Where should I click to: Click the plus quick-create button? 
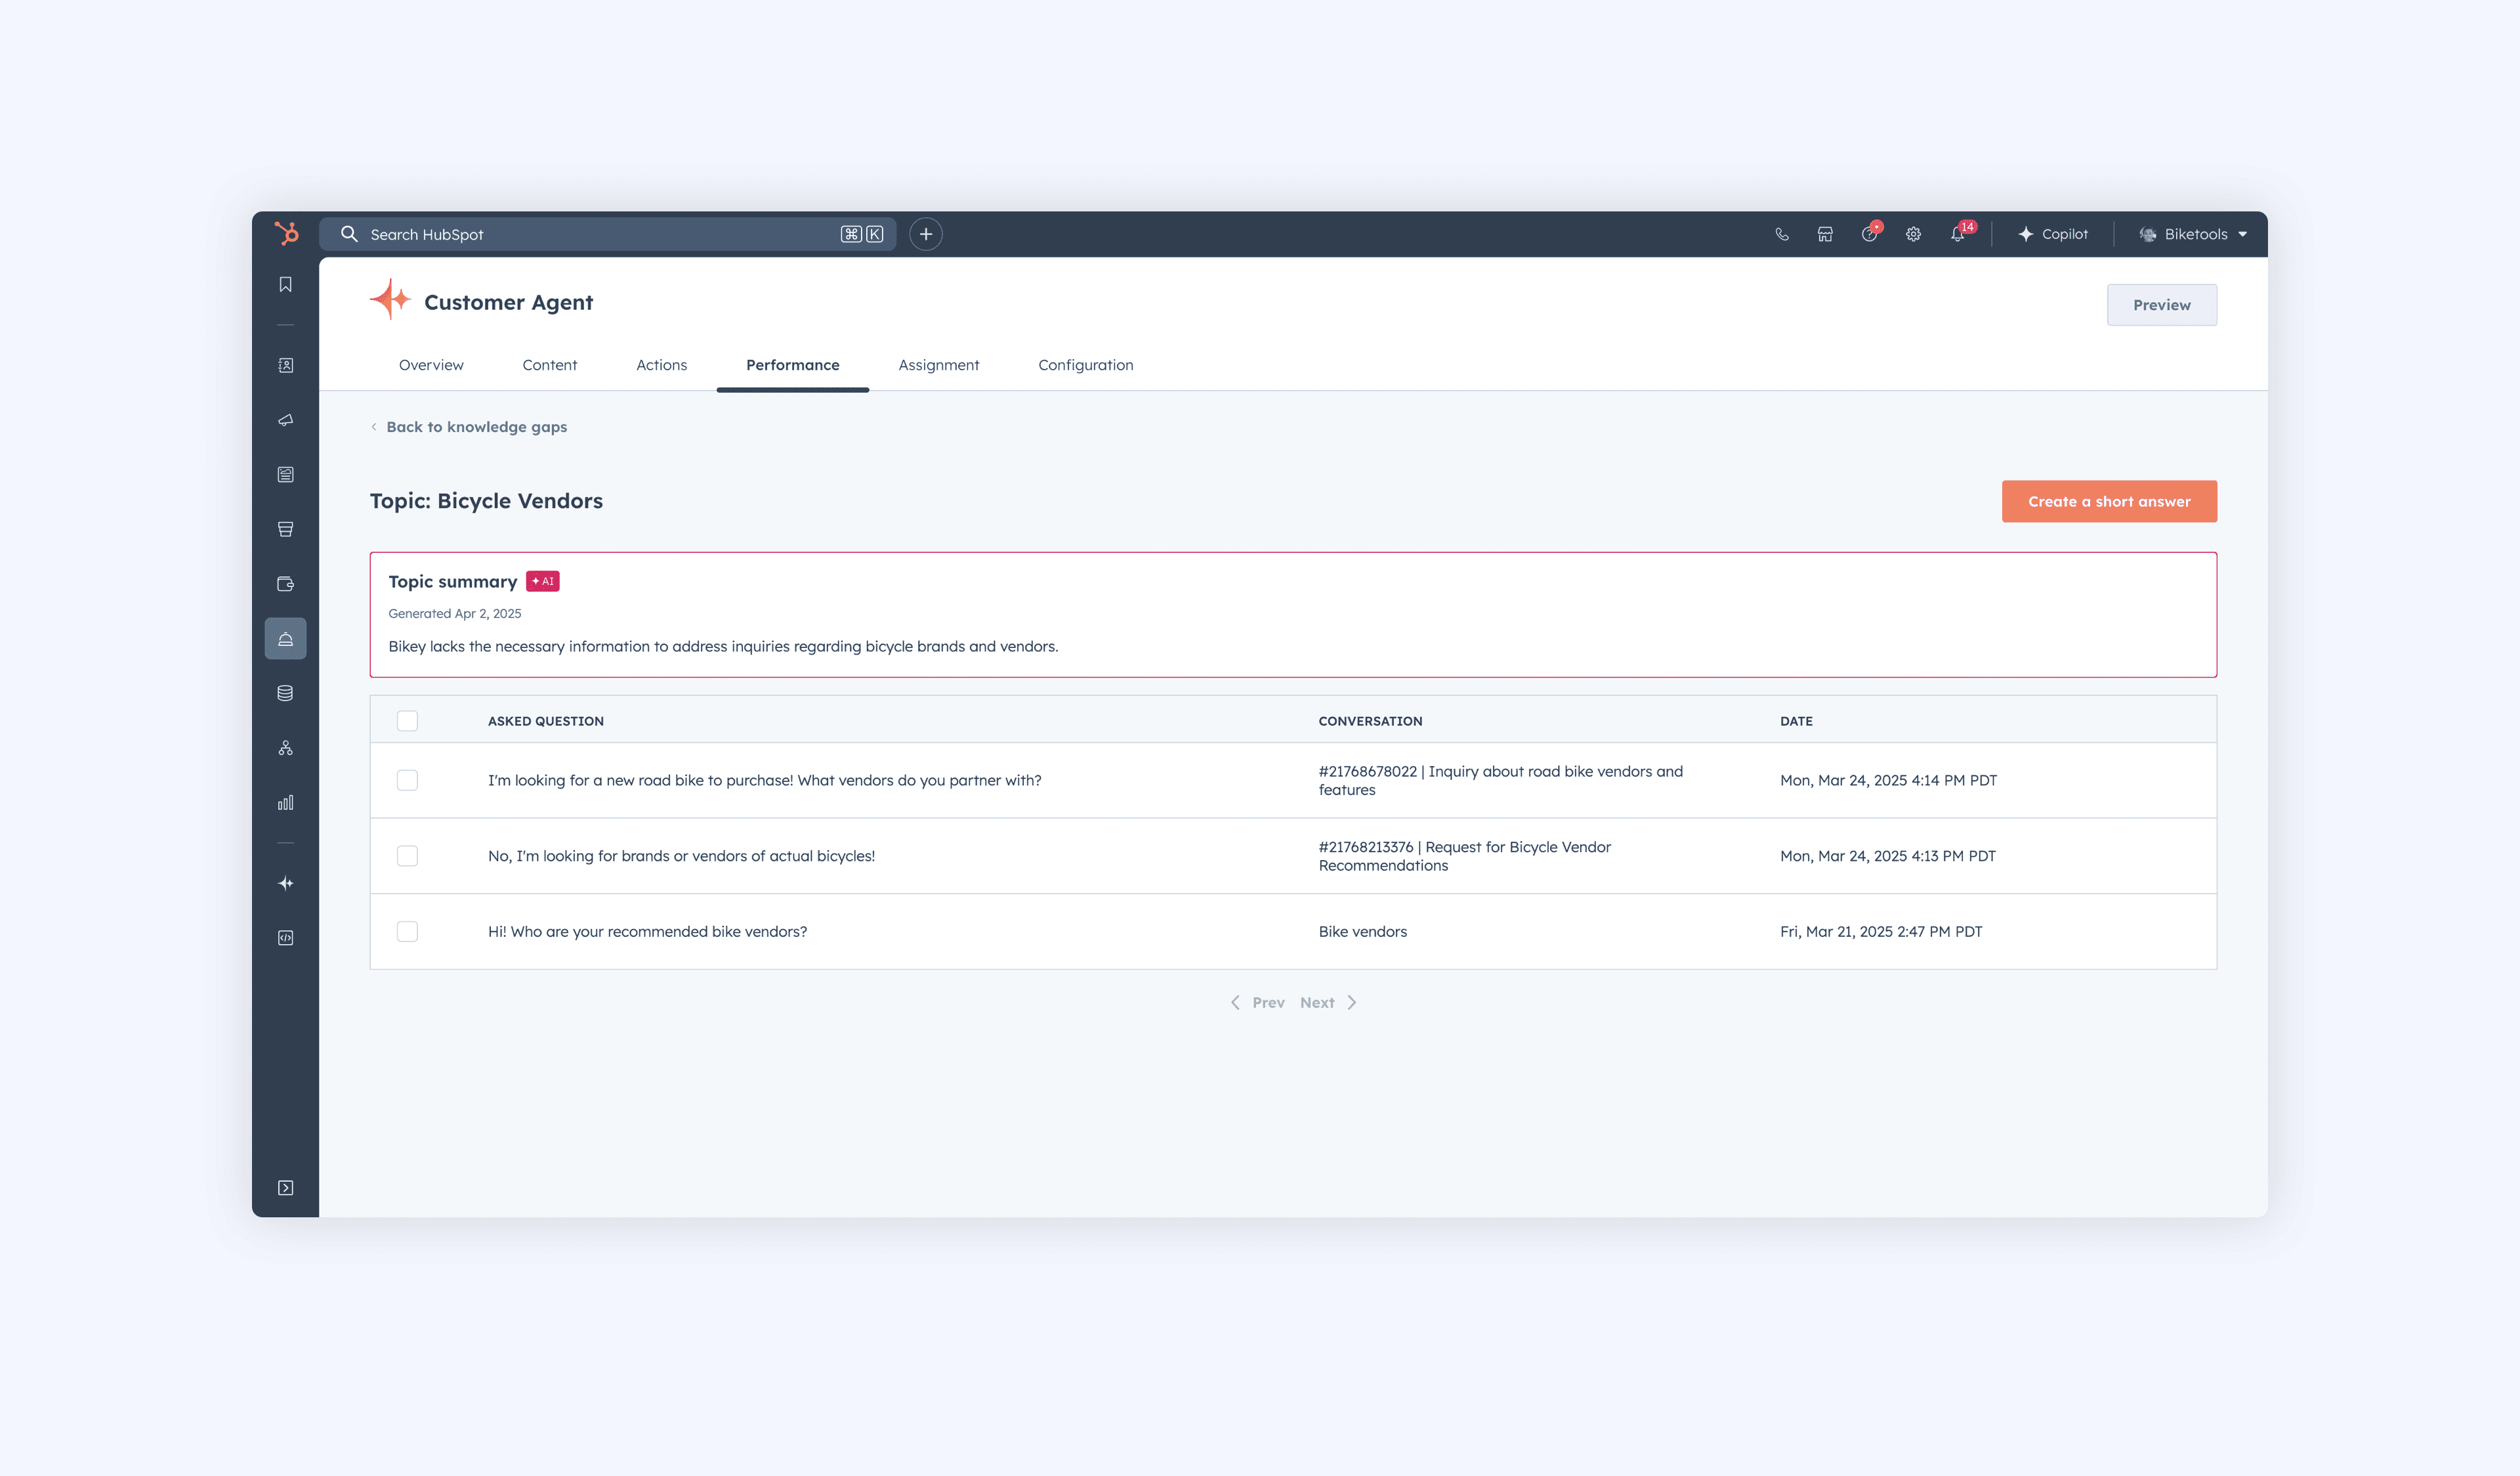point(926,234)
